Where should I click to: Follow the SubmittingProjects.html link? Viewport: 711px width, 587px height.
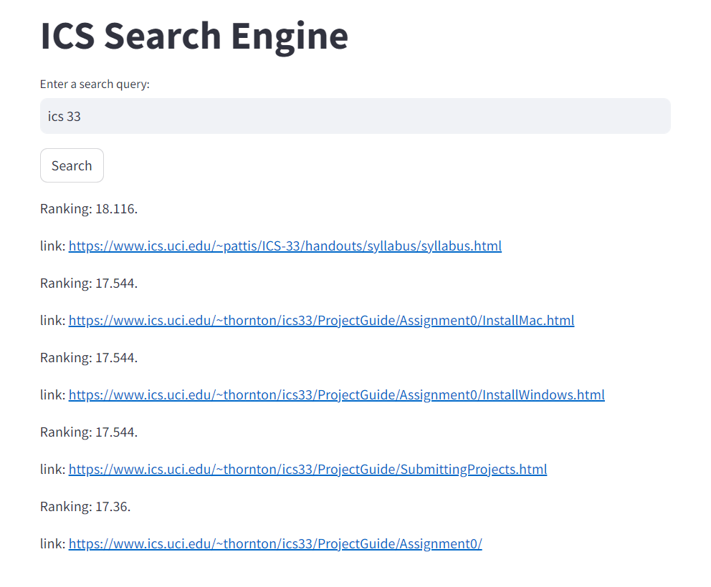[x=307, y=469]
